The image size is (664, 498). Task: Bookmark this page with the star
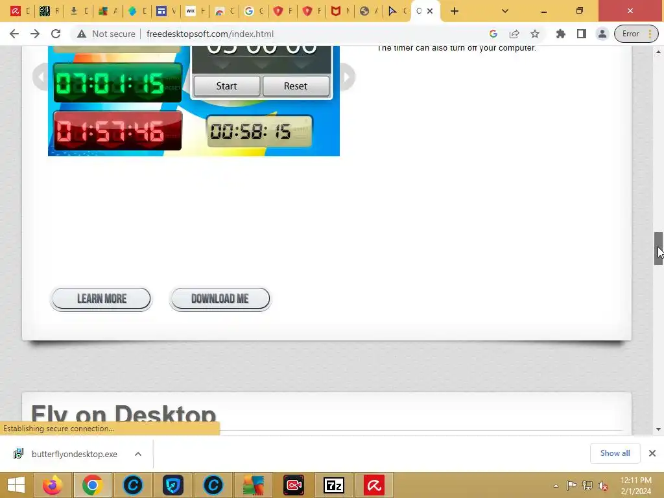[535, 34]
